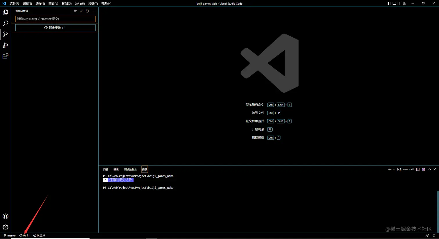The image size is (439, 239).
Task: Toggle primary sidebar layout icon
Action: coord(389,3)
